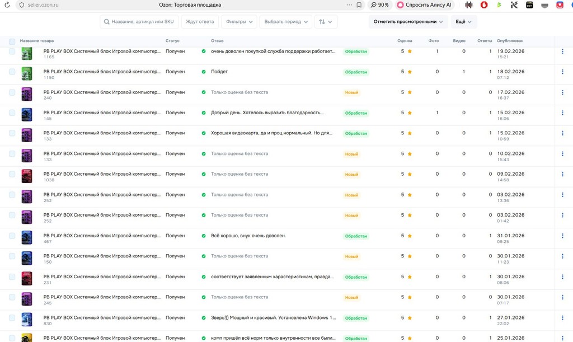Check the row dated 15.02.2026 10:59
Screen dimensions: 573x342
12,133
